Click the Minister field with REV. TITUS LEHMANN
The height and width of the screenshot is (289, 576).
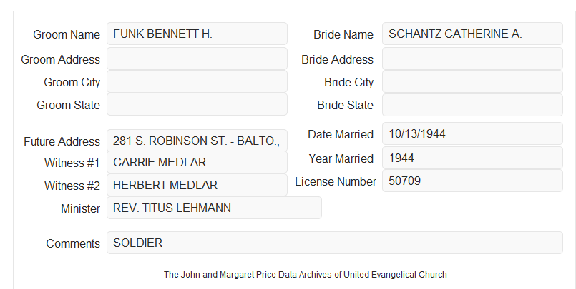[214, 208]
